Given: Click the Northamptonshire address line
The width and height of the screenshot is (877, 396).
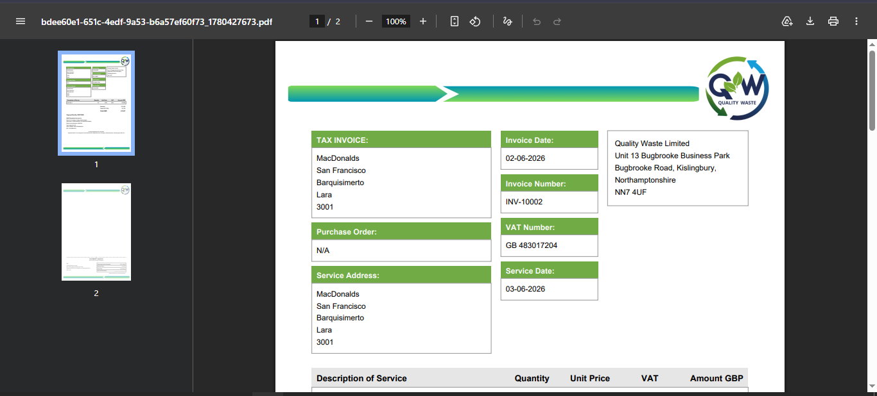Looking at the screenshot, I should [645, 180].
